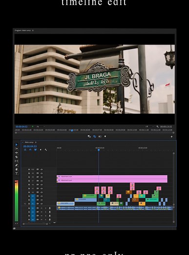The width and height of the screenshot is (189, 255).
Task: Select the Selection tool arrow
Action: (x=17, y=145)
